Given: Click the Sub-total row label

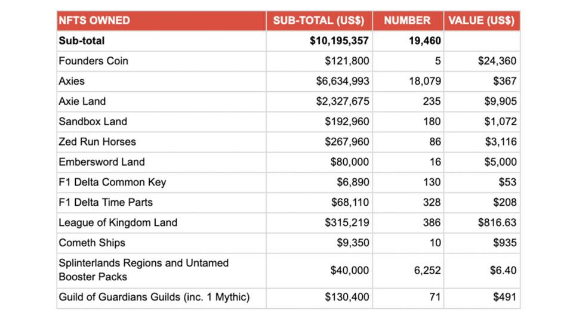Looking at the screenshot, I should pyautogui.click(x=82, y=41).
